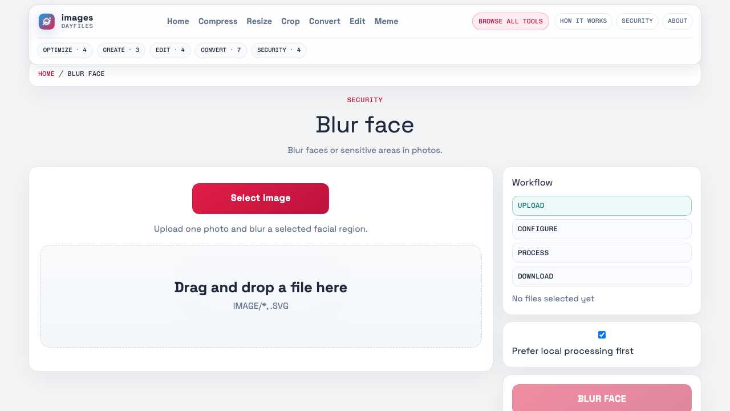This screenshot has height=411, width=730.
Task: Disable 'Prefer local processing first'
Action: point(602,335)
